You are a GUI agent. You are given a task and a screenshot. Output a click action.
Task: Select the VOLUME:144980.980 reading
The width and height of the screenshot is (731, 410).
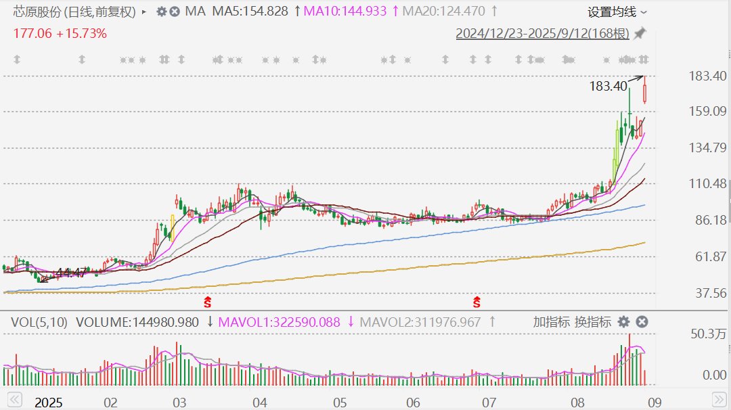coord(137,322)
